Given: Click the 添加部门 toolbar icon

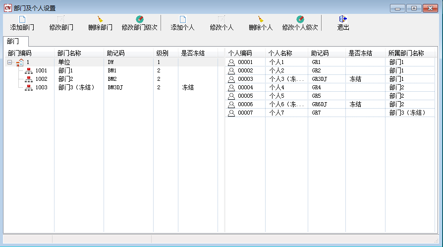Looking at the screenshot, I should point(22,19).
